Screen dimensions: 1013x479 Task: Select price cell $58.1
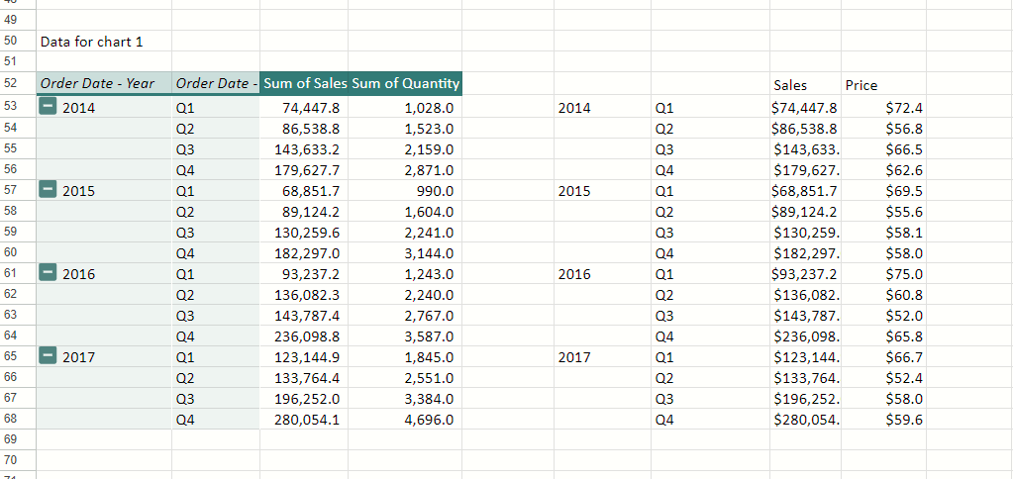click(x=883, y=232)
